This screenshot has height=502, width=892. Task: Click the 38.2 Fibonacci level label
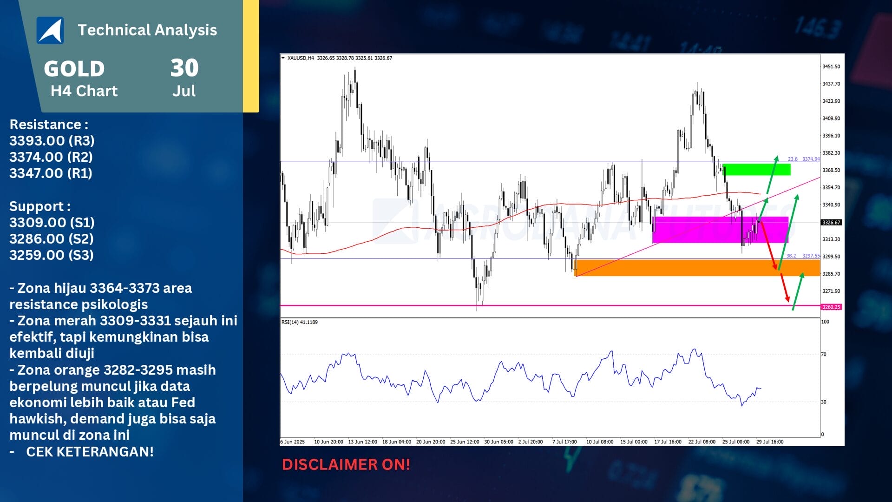pyautogui.click(x=791, y=256)
